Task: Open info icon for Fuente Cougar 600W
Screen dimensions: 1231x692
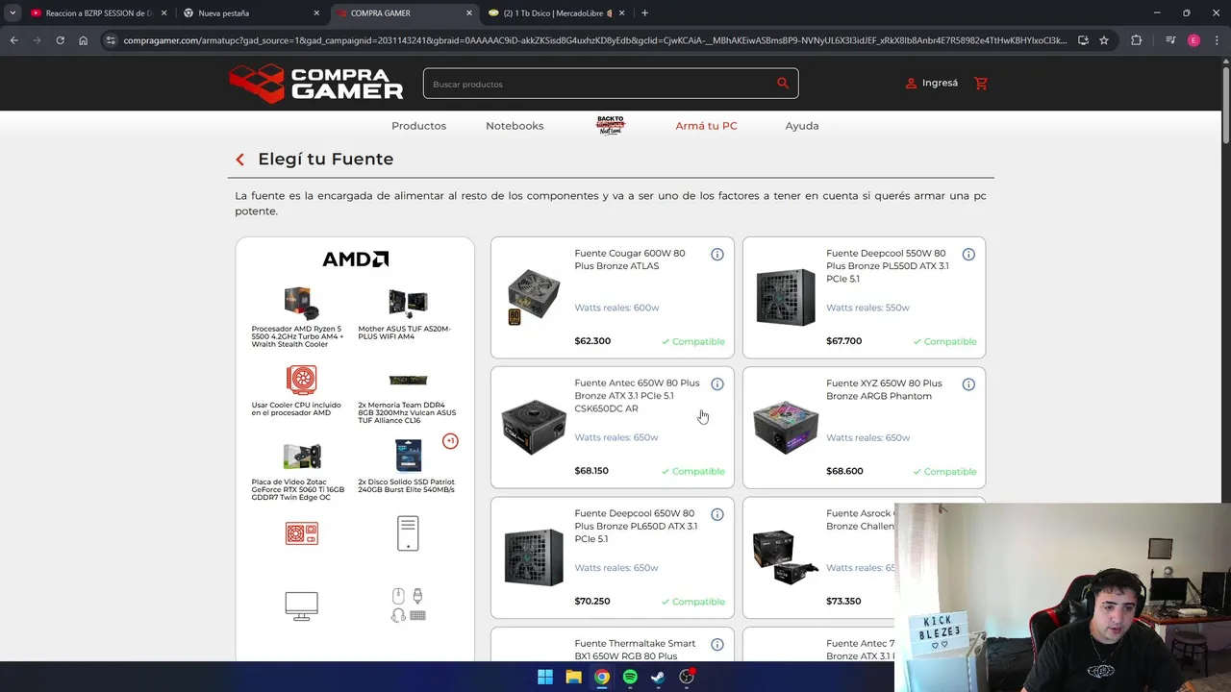Action: (717, 255)
